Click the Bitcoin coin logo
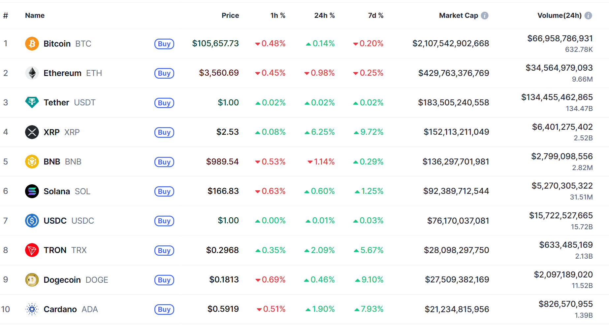609x328 pixels. [32, 44]
